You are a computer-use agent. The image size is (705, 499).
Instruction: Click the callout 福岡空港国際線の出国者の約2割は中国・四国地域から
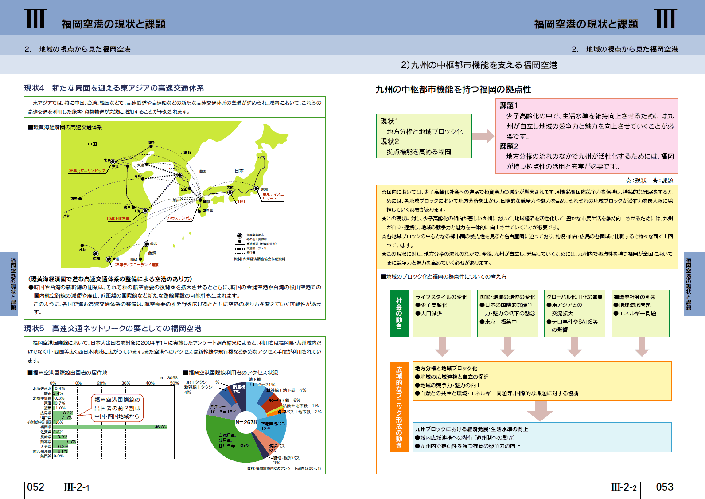tap(117, 408)
